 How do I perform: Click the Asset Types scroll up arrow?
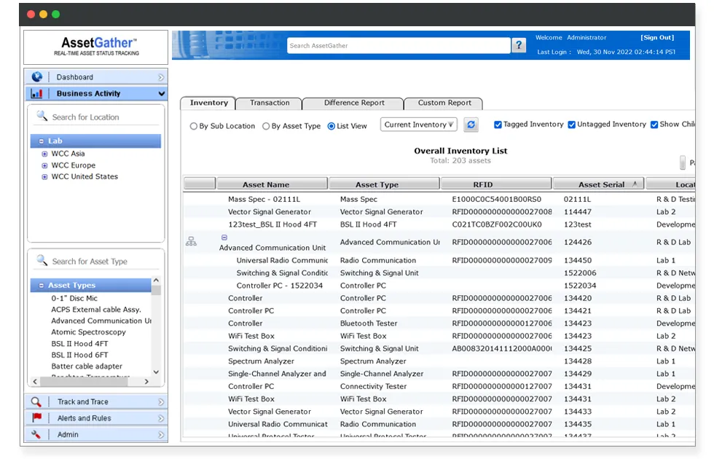pos(156,280)
